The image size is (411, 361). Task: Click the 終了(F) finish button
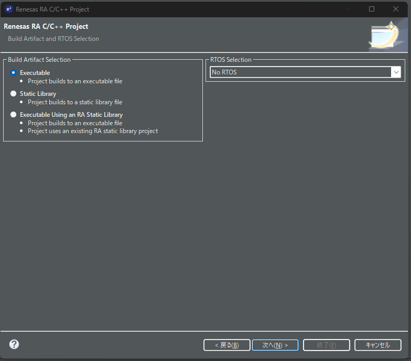[326, 345]
